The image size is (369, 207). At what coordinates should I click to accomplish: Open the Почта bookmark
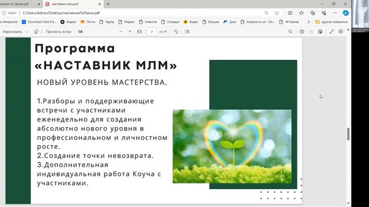point(88,22)
